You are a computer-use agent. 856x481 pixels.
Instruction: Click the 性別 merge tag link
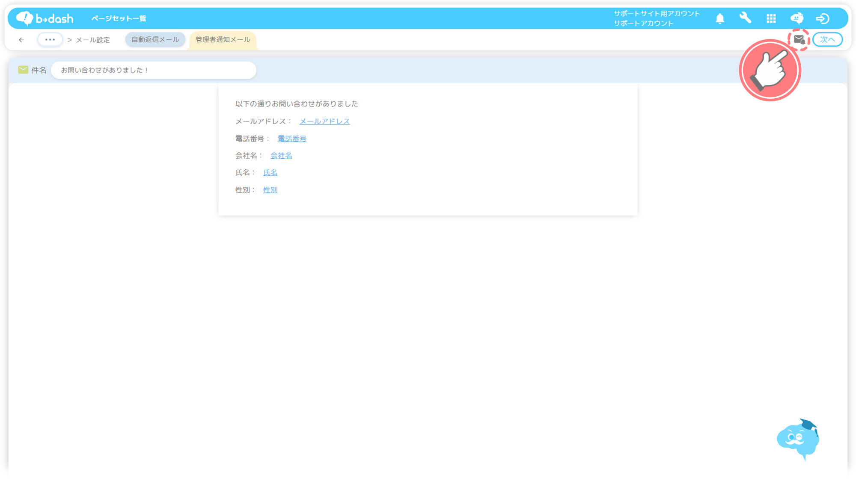270,190
